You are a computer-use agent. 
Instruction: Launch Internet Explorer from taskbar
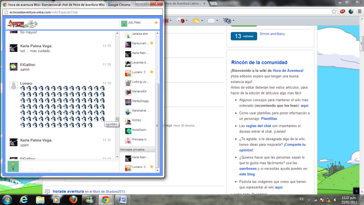point(24,200)
